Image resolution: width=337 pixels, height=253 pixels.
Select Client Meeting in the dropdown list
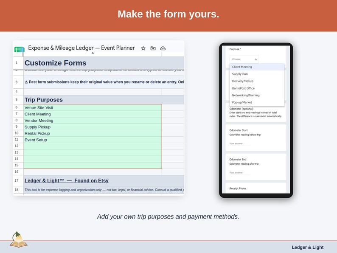[257, 67]
